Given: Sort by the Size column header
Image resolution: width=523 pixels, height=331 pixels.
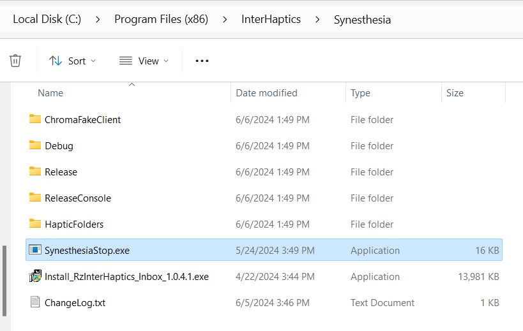Looking at the screenshot, I should pyautogui.click(x=455, y=93).
